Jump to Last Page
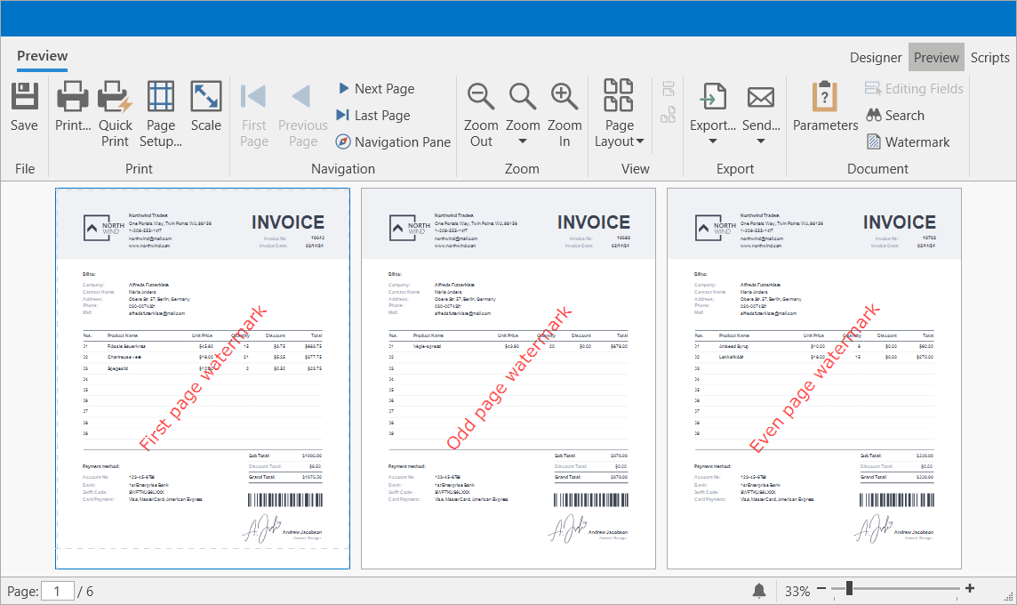 373,115
